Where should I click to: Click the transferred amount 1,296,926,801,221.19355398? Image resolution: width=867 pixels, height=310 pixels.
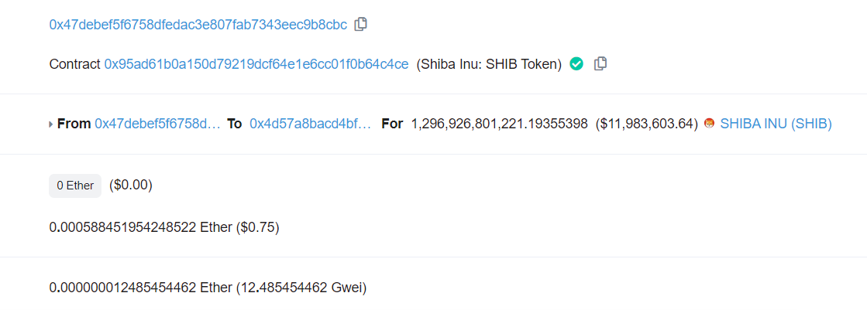(499, 124)
